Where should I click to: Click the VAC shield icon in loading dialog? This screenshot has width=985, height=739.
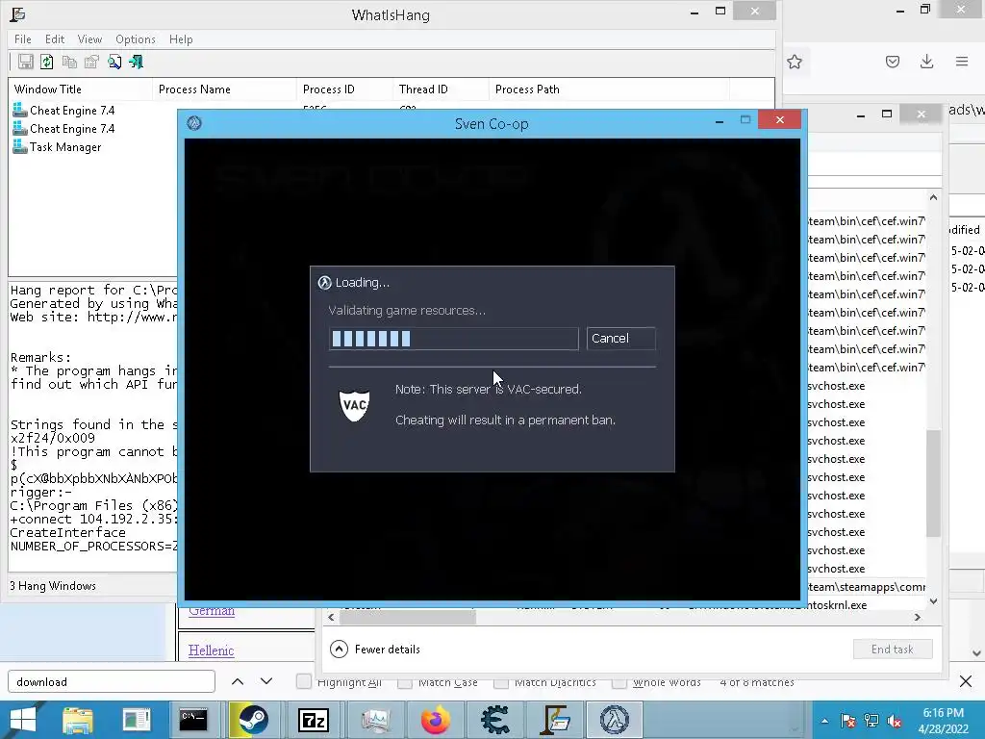[x=354, y=405]
